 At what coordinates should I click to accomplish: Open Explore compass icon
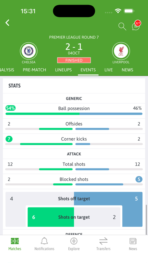point(74,241)
